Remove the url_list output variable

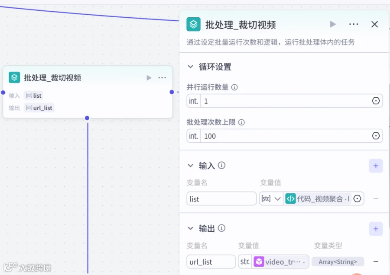point(376,262)
